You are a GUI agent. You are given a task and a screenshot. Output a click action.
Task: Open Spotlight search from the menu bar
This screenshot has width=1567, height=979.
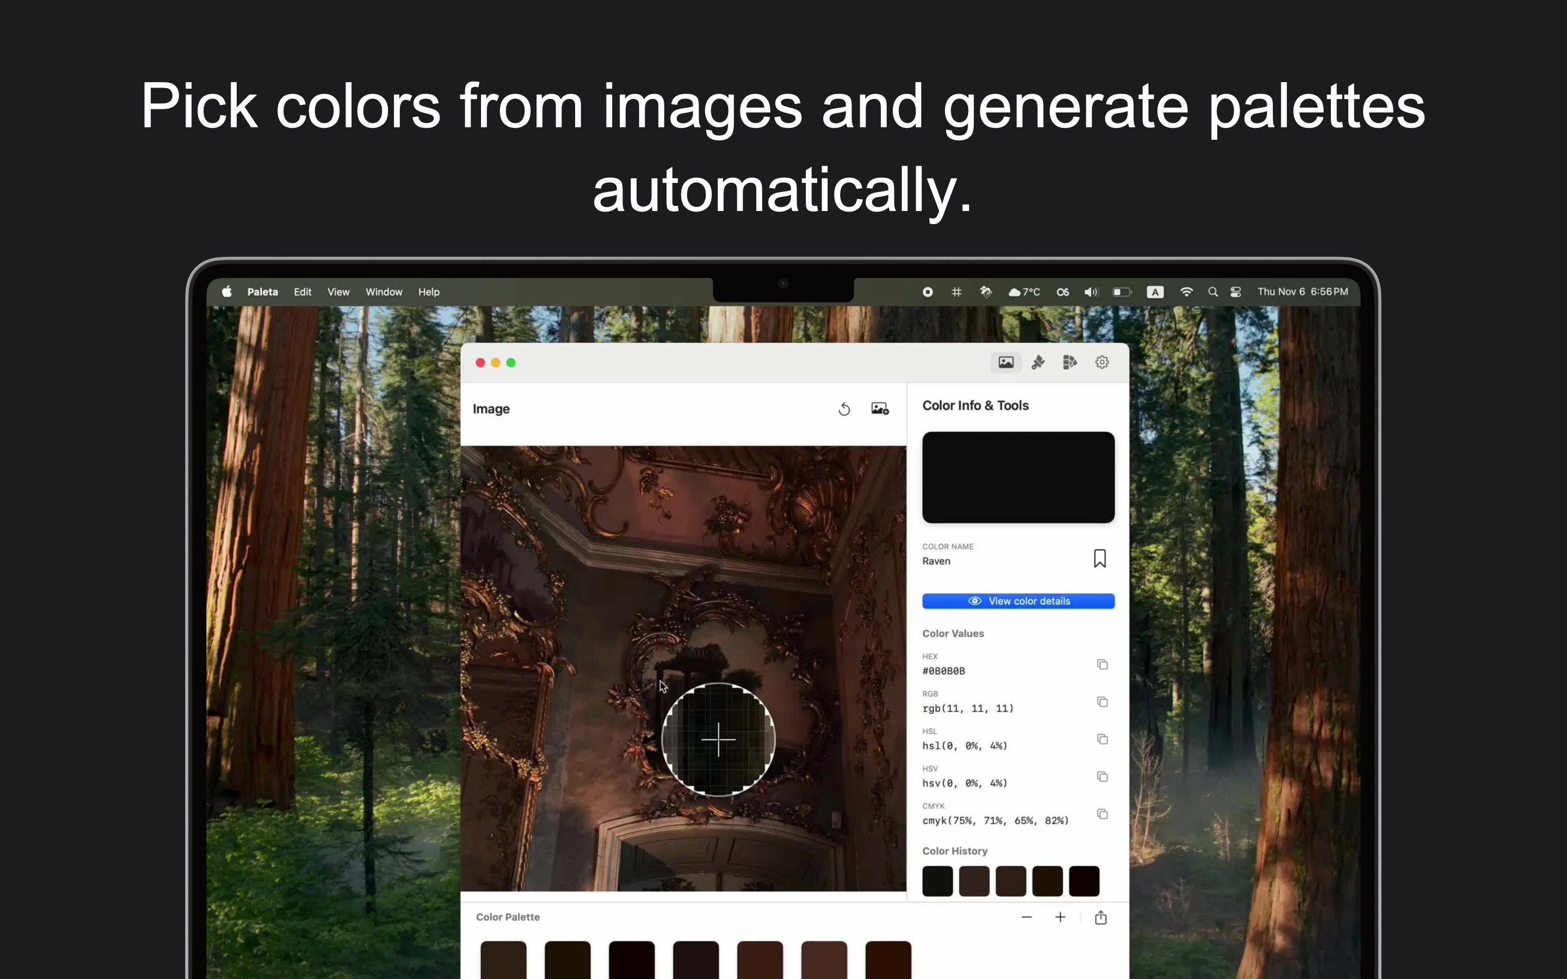tap(1213, 292)
